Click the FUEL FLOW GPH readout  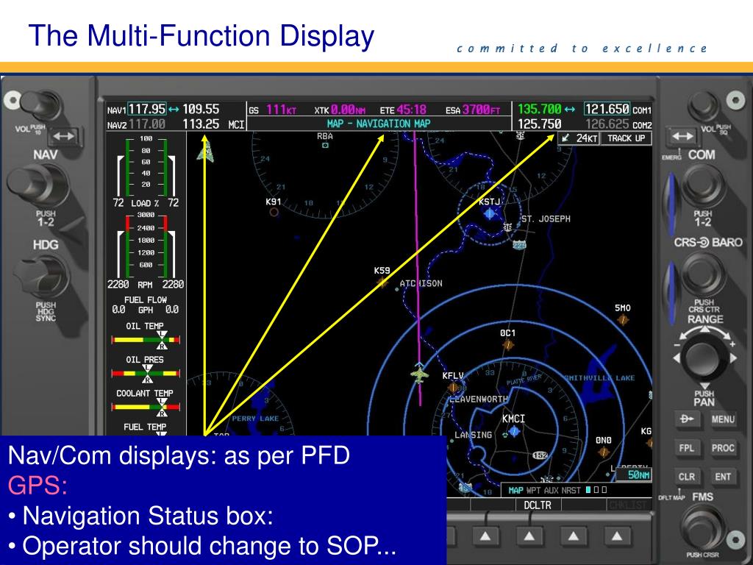point(146,305)
